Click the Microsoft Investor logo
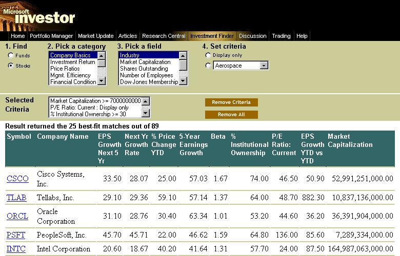The image size is (400, 256). tap(38, 15)
